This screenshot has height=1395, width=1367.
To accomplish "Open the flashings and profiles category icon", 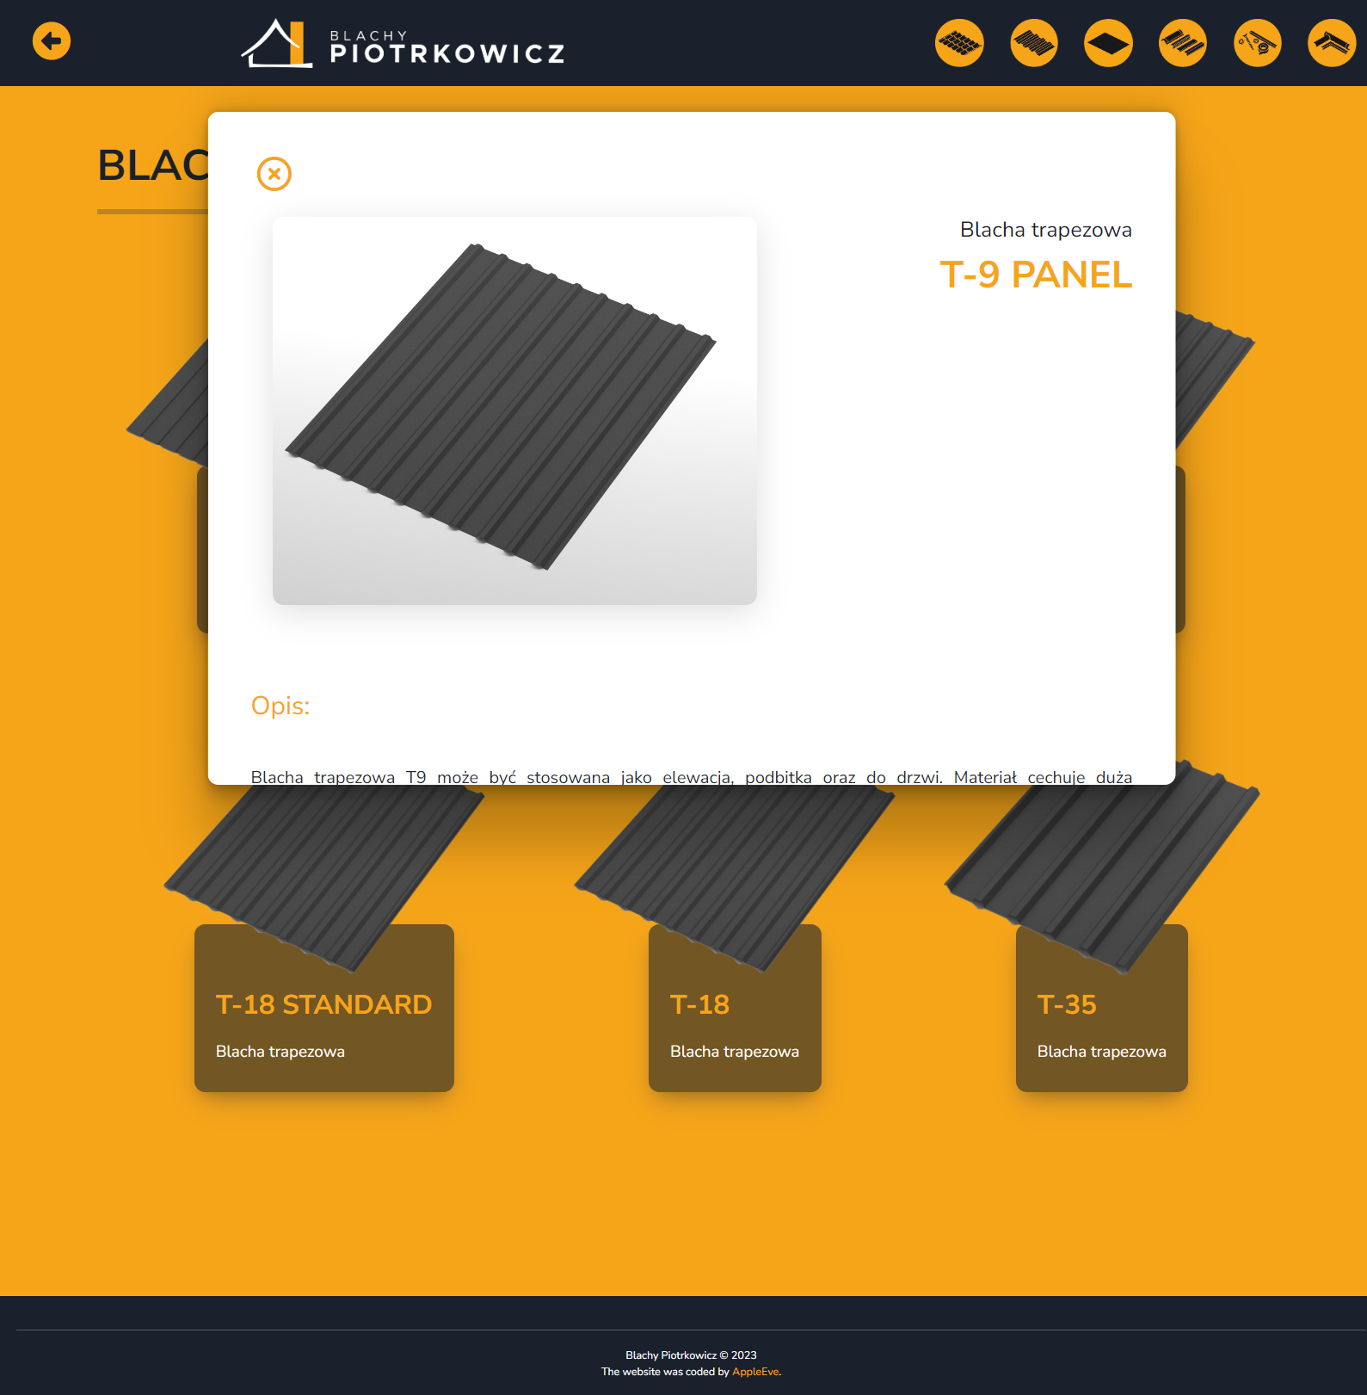I will 1183,43.
